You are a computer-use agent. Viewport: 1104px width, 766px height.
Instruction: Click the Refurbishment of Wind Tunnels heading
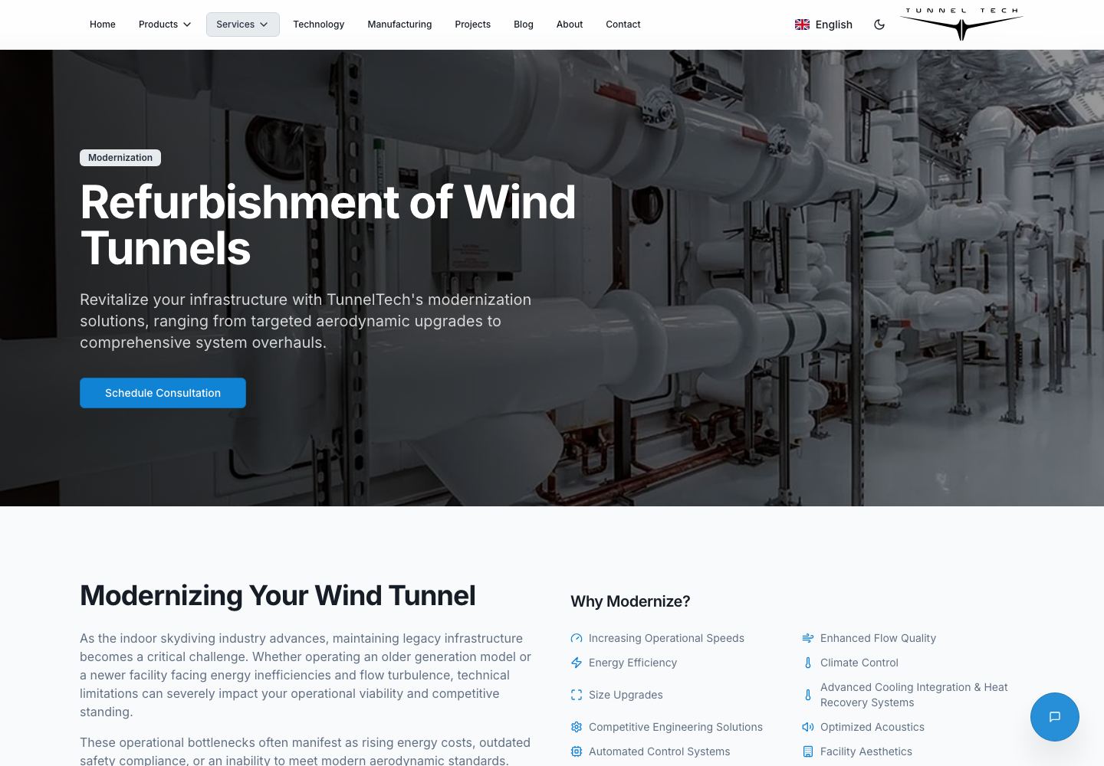click(x=328, y=225)
